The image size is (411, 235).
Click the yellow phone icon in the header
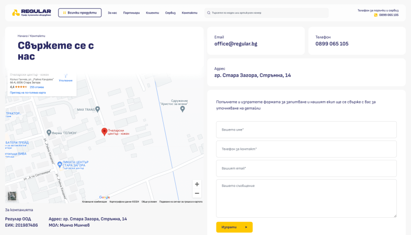375,15
